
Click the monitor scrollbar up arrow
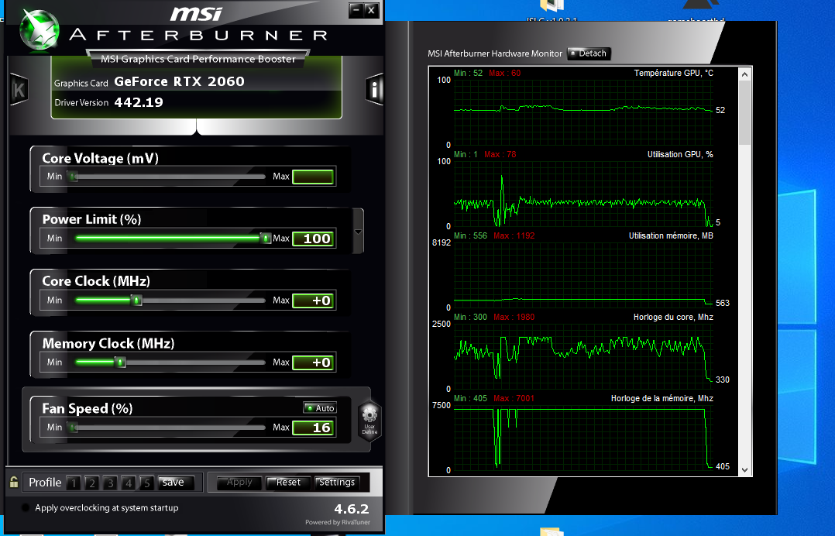(744, 74)
